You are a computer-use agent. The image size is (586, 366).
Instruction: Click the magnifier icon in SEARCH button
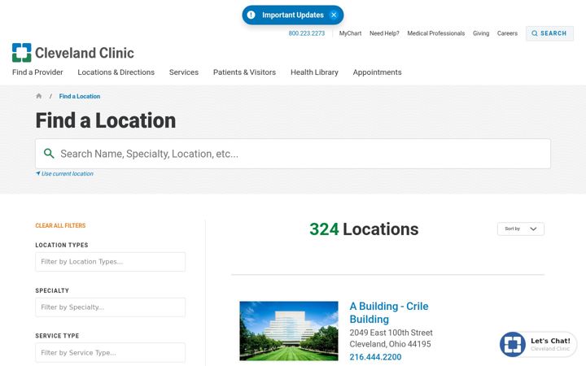tap(535, 33)
